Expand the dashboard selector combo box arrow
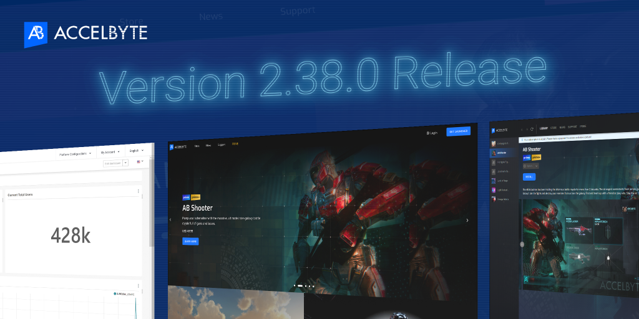This screenshot has height=319, width=639. (x=125, y=163)
